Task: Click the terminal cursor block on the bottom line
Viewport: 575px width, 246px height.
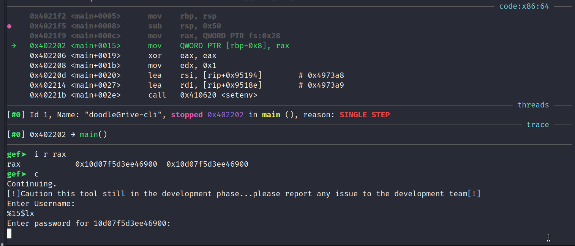Action: [x=9, y=233]
